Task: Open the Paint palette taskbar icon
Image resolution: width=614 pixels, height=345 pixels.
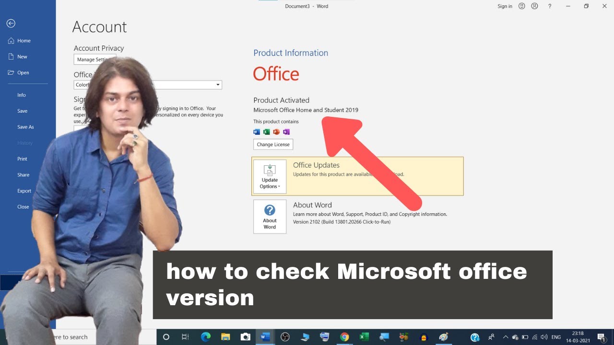Action: (x=444, y=337)
